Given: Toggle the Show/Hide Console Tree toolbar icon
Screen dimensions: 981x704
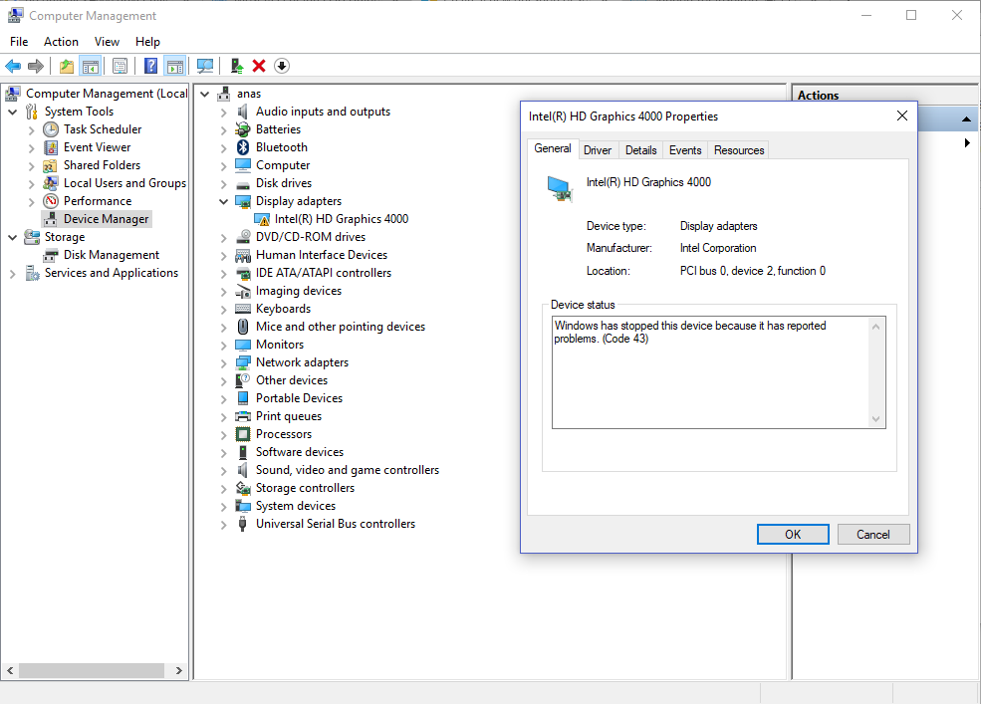Looking at the screenshot, I should click(90, 66).
